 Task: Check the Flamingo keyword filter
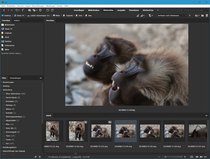pos(4,105)
